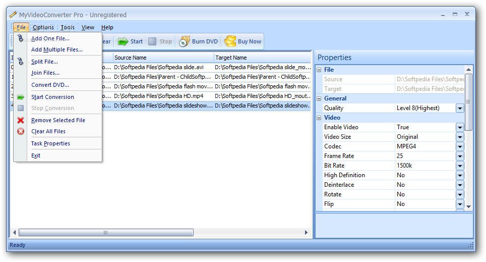The image size is (486, 262).
Task: Click the MPEG4 codec value
Action: tap(406, 146)
